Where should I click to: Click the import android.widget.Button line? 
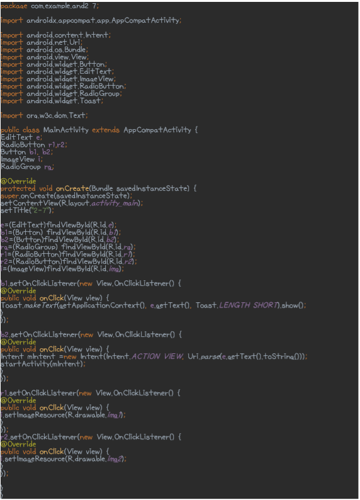point(54,64)
